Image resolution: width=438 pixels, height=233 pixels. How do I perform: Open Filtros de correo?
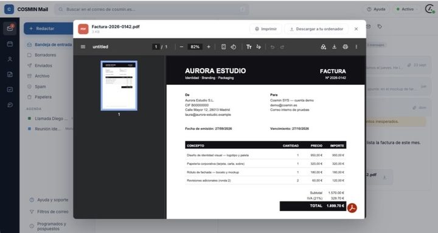(49, 212)
